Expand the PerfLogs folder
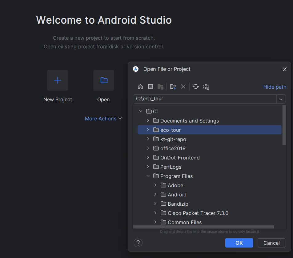Screen dimensions: 293x258 point(148,167)
